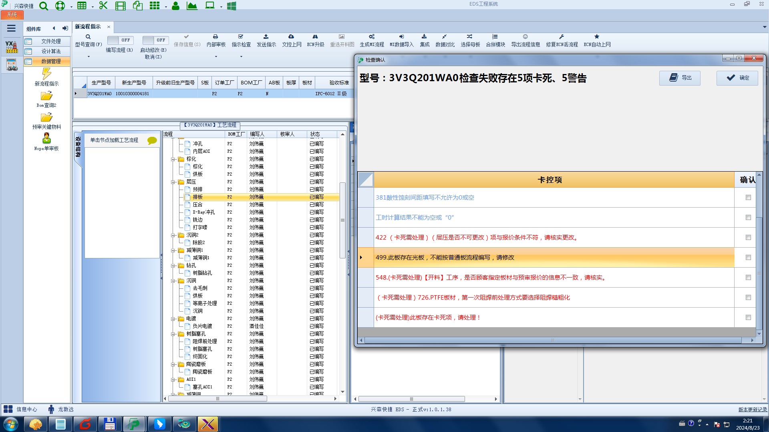The width and height of the screenshot is (769, 432).
Task: Click the ECN自动上网 star icon
Action: 597,37
